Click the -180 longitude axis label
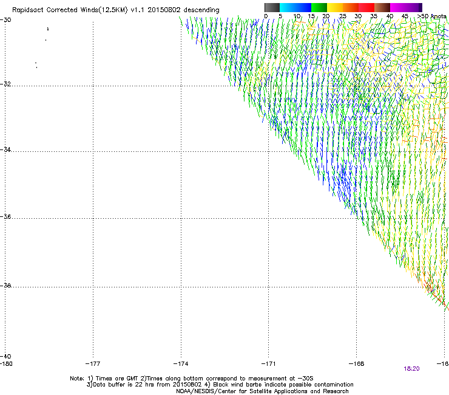The width and height of the screenshot is (449, 395). click(x=6, y=364)
